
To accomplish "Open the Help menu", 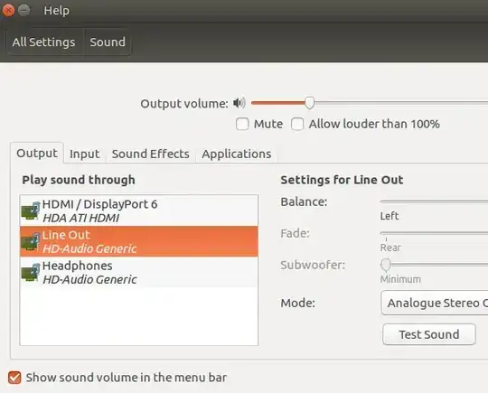I will click(56, 11).
